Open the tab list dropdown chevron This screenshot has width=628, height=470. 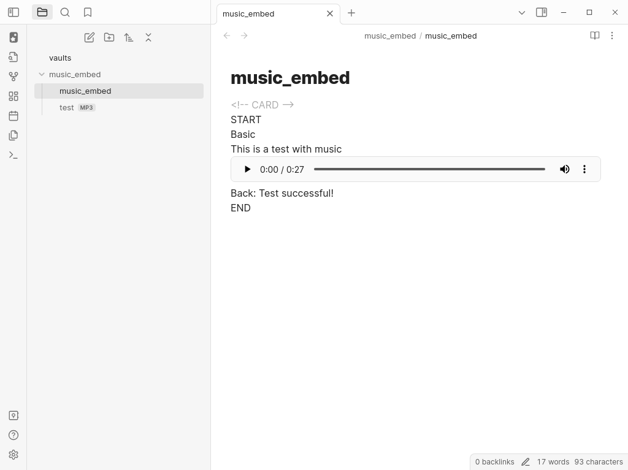tap(522, 12)
